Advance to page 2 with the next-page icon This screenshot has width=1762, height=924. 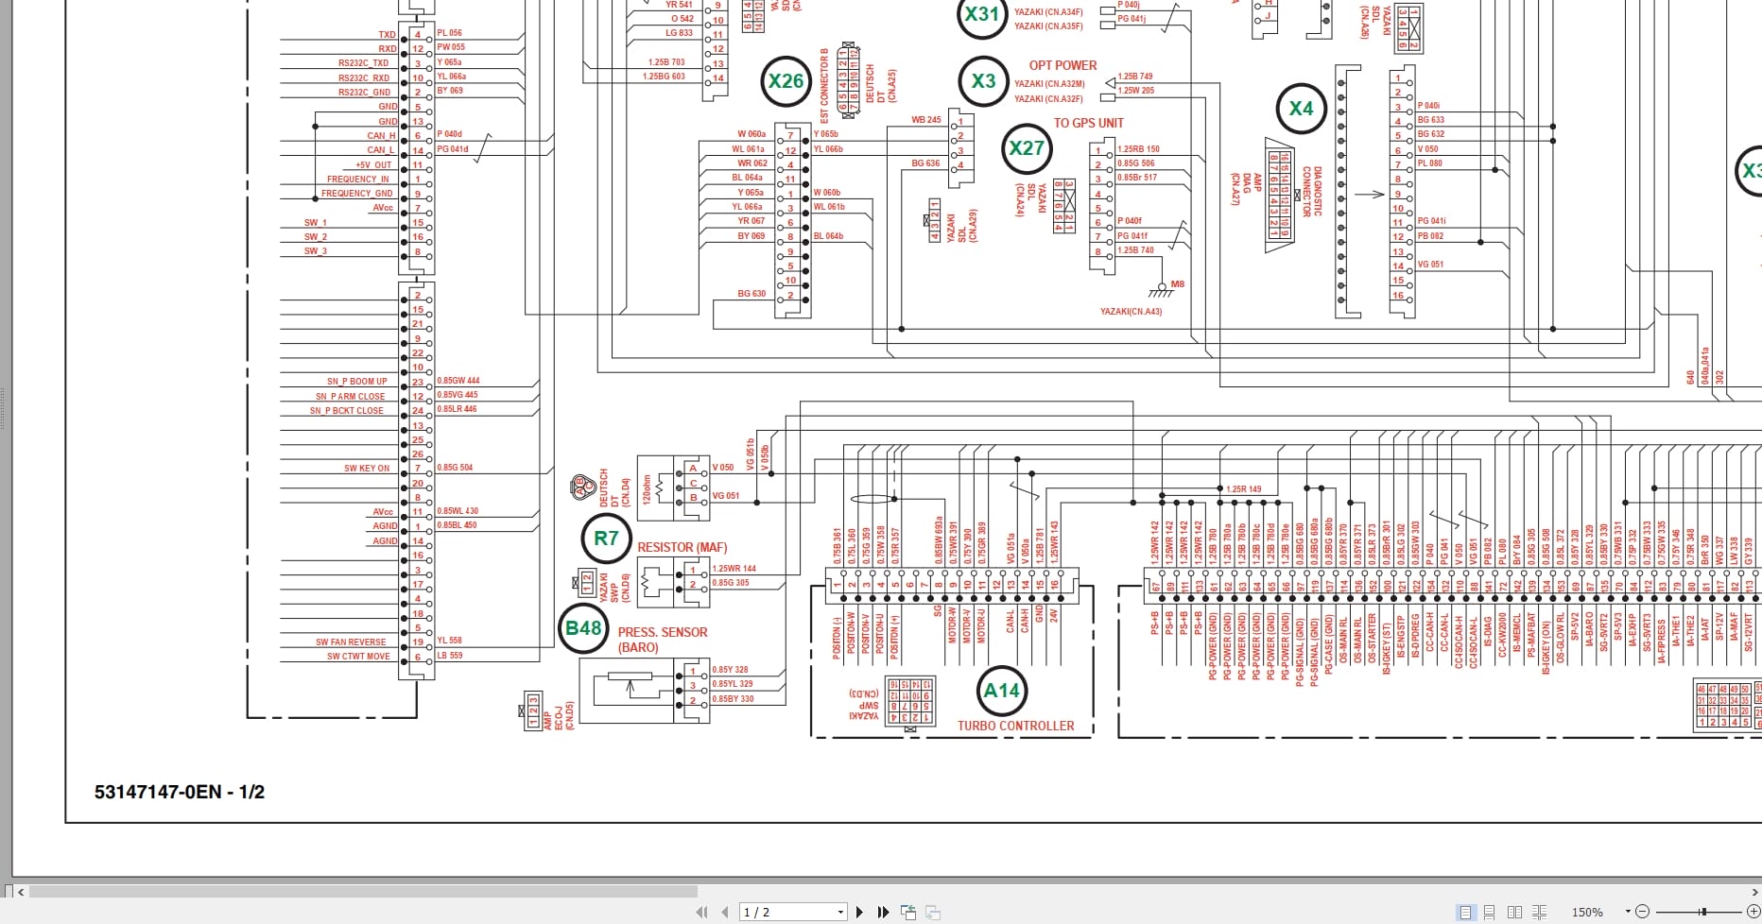pyautogui.click(x=861, y=912)
